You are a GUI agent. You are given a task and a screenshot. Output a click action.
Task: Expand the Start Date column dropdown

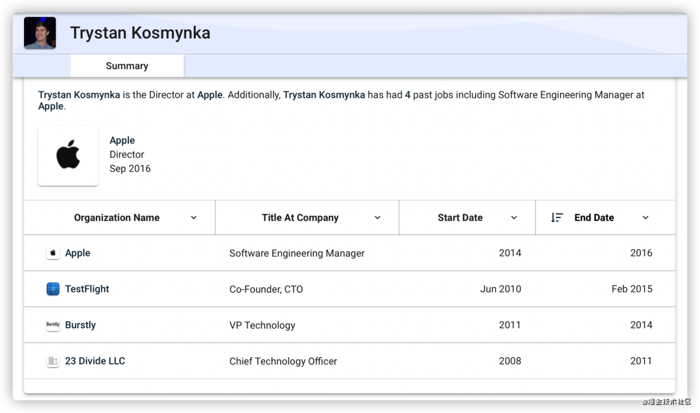click(514, 218)
